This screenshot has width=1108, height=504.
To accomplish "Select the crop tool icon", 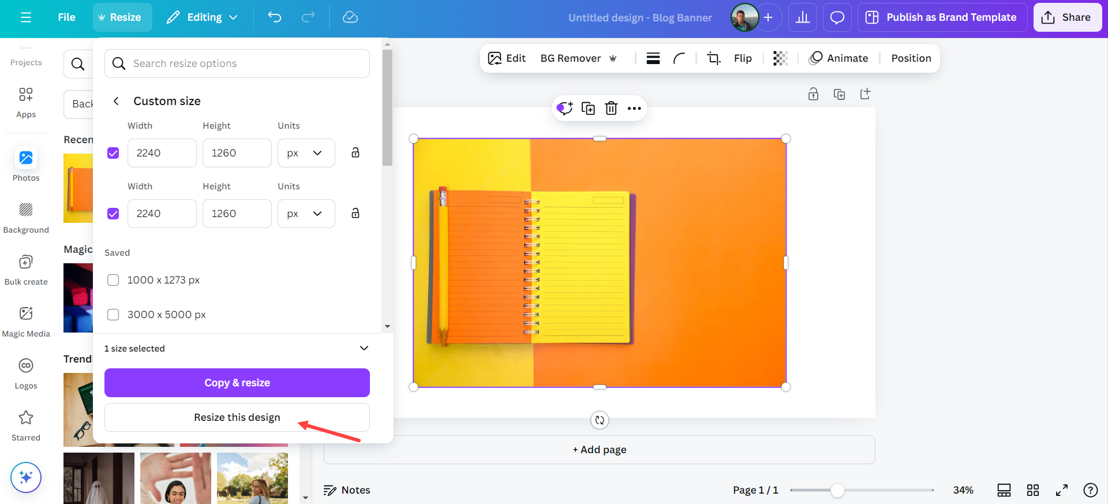I will (714, 58).
